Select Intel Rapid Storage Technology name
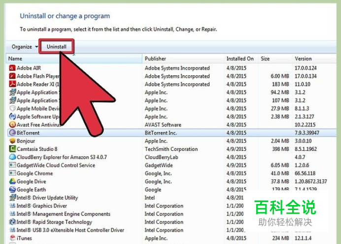 [x=54, y=222]
